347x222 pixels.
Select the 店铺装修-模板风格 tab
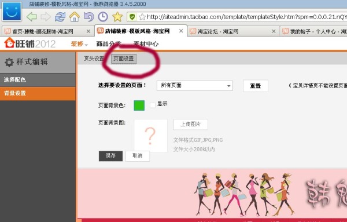click(137, 31)
